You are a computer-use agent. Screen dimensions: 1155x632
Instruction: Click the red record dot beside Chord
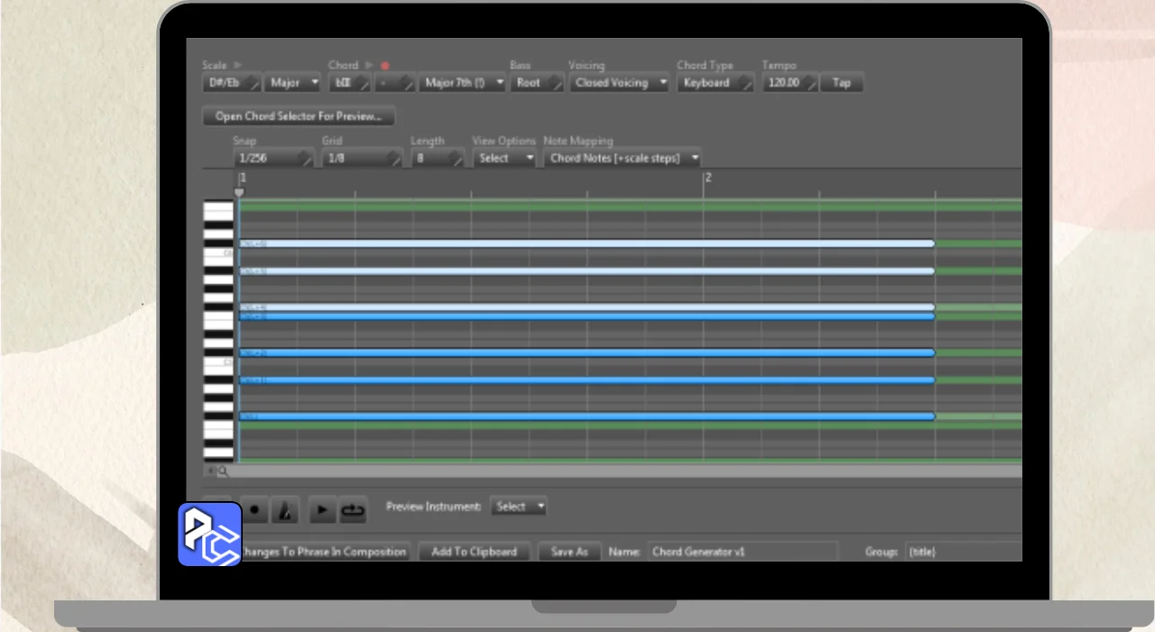(385, 66)
